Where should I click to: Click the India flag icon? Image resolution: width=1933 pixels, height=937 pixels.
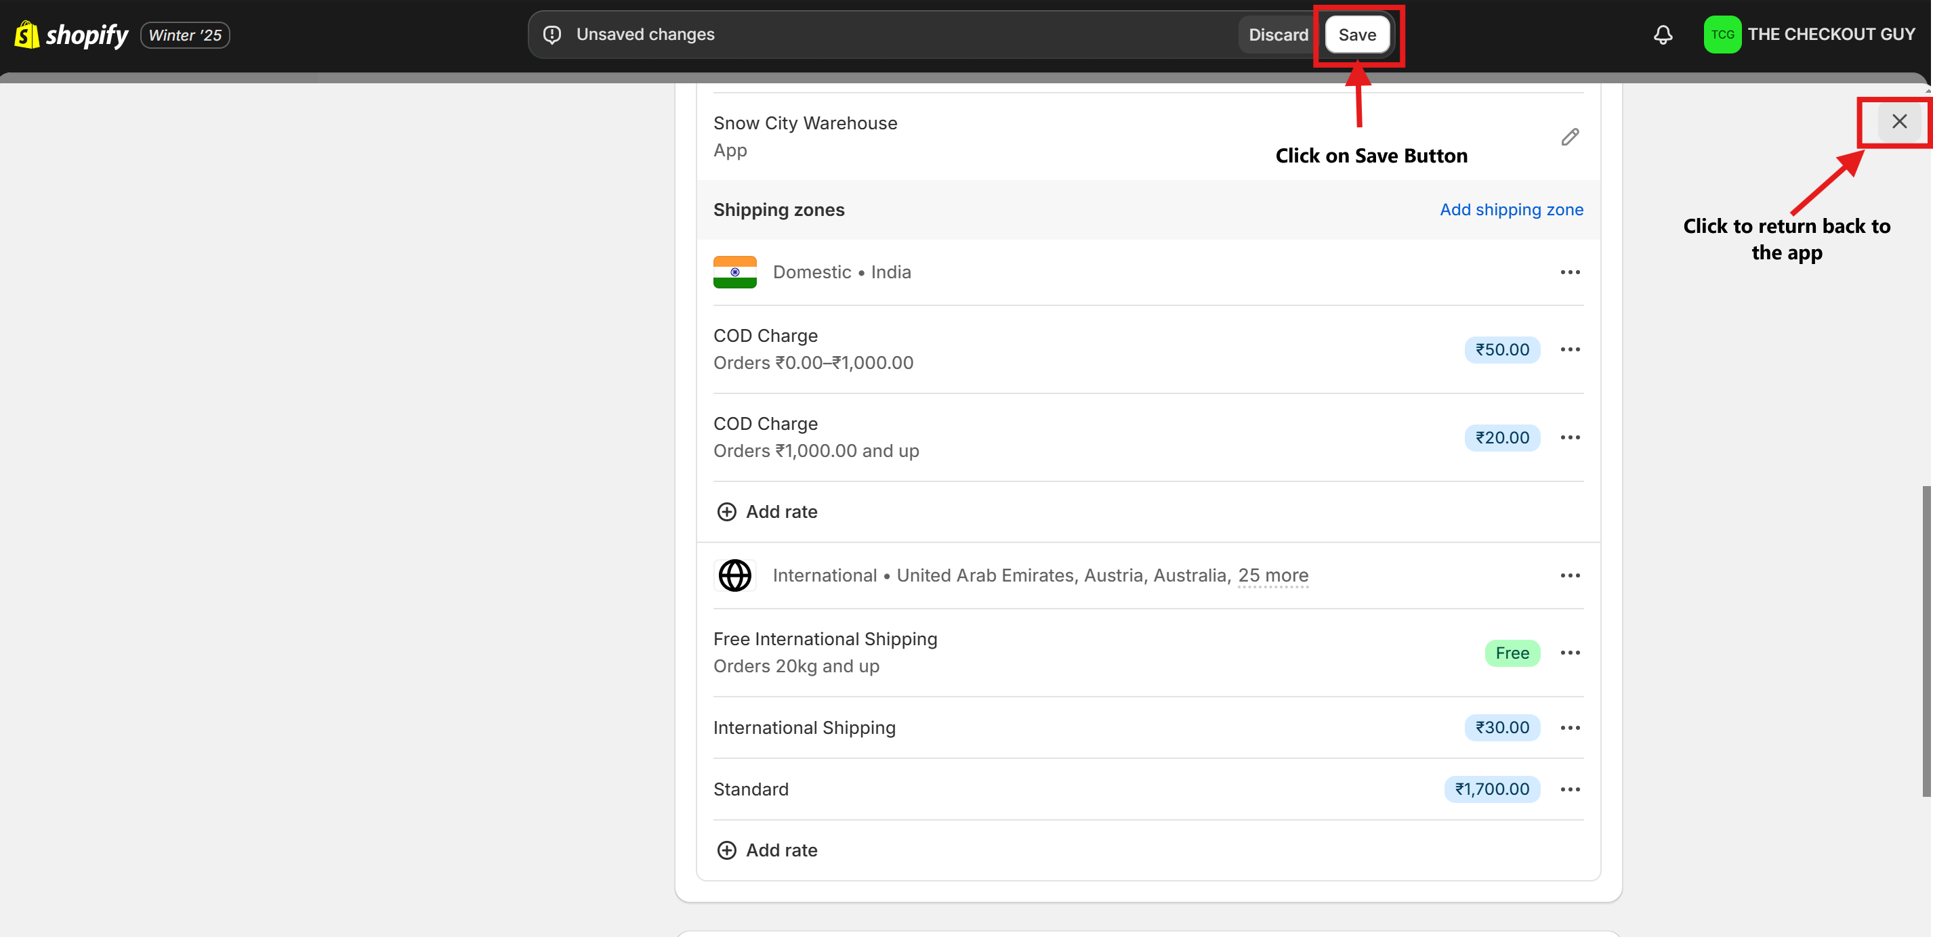734,272
